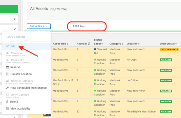Sort by Location column arrows

tap(139, 44)
